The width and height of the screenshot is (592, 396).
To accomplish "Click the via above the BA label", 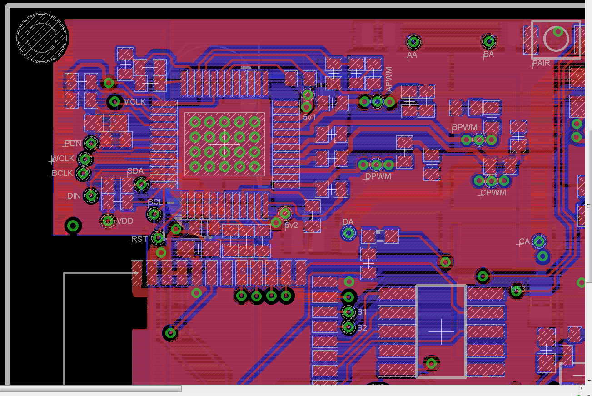I will tap(489, 42).
